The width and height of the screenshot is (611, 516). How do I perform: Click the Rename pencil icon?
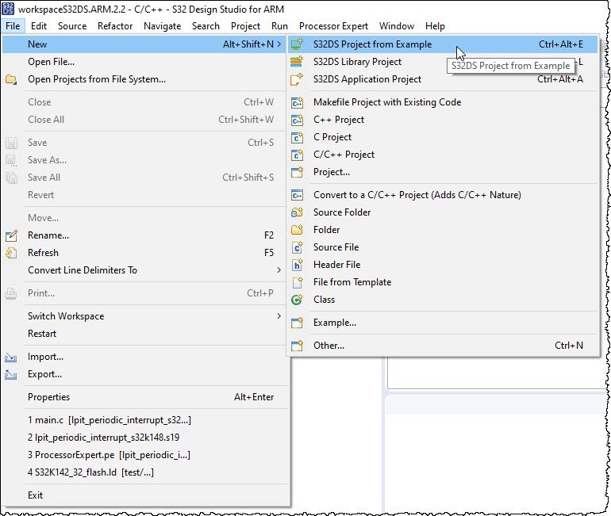click(x=11, y=235)
